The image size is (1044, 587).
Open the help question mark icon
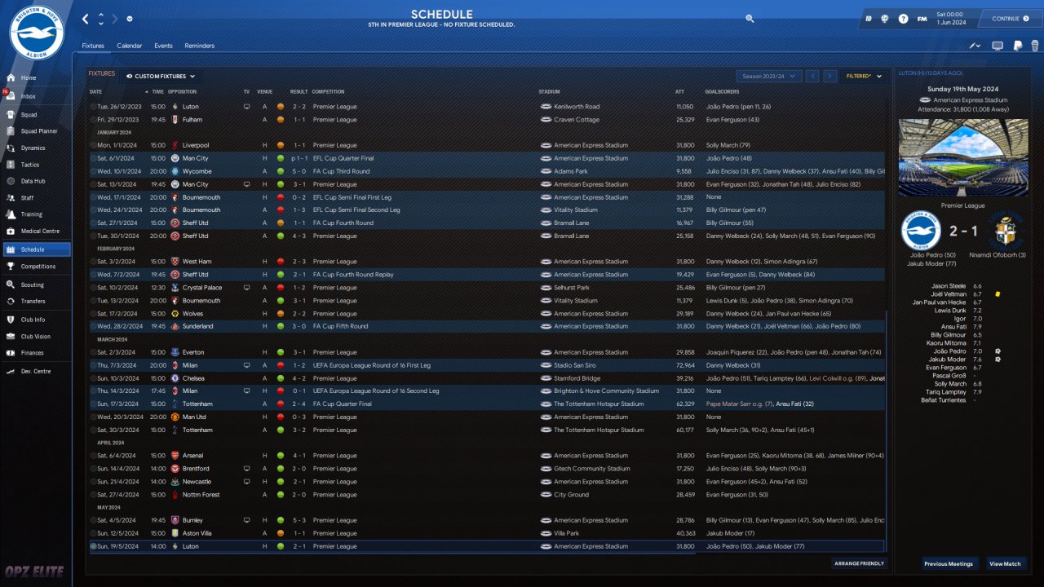(x=904, y=19)
